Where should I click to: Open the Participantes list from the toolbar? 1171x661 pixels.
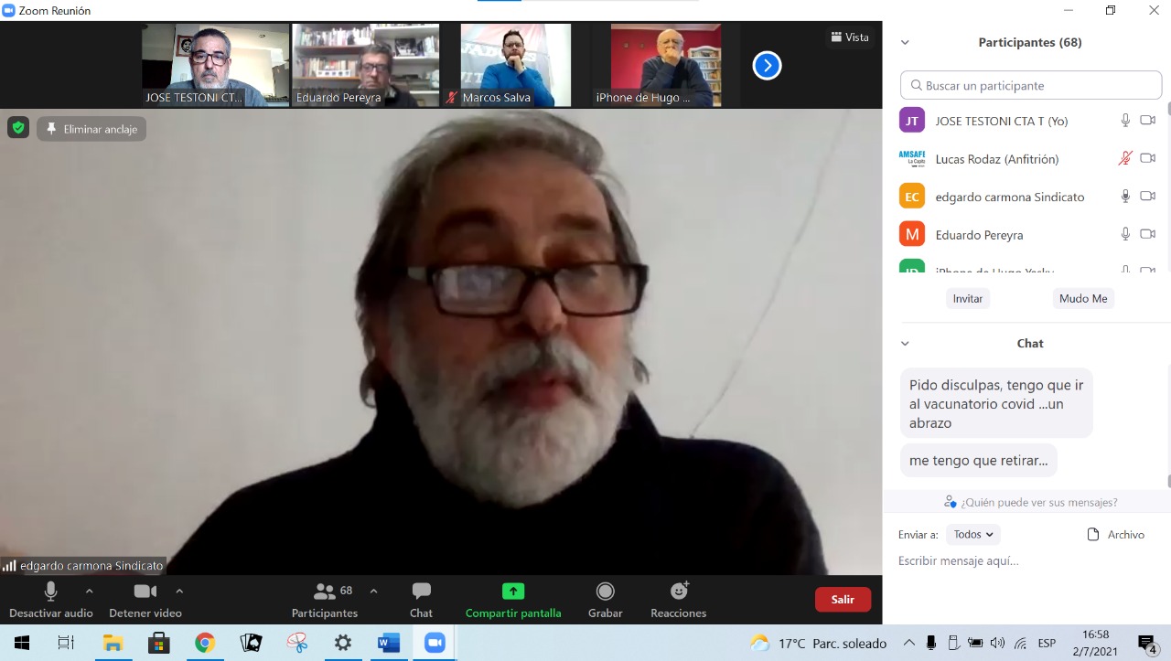[x=325, y=600]
